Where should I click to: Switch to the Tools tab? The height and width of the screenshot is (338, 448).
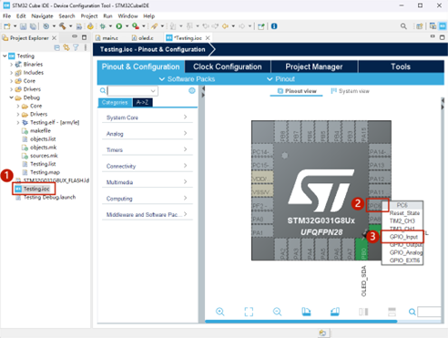(x=401, y=67)
